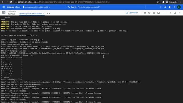Screen dimensions: 183x103
Task: Click the text 'SSH to abm-ws succeeded'
Action: (x=13, y=91)
